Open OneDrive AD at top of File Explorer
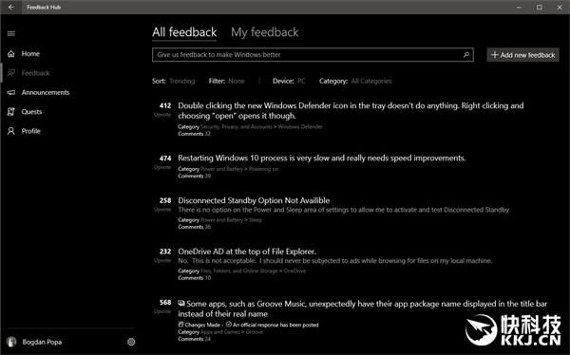This screenshot has width=570, height=355. pyautogui.click(x=247, y=252)
